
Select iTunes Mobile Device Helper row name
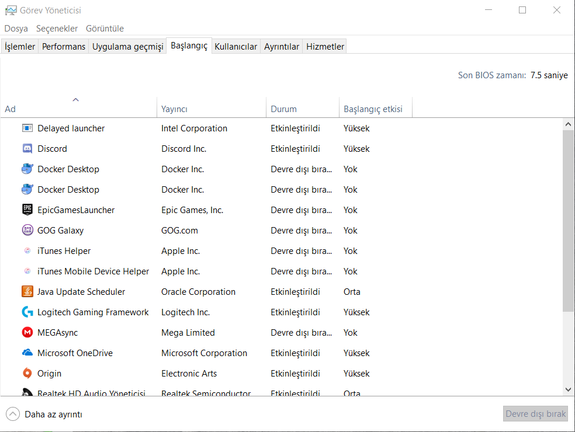[x=93, y=271]
